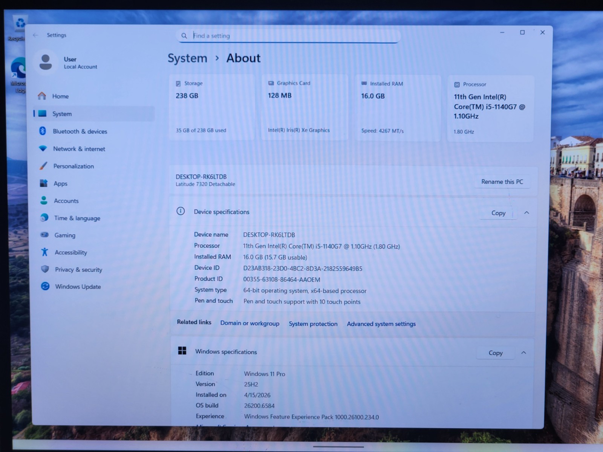
Task: Collapse the Device specifications section
Action: coord(526,213)
